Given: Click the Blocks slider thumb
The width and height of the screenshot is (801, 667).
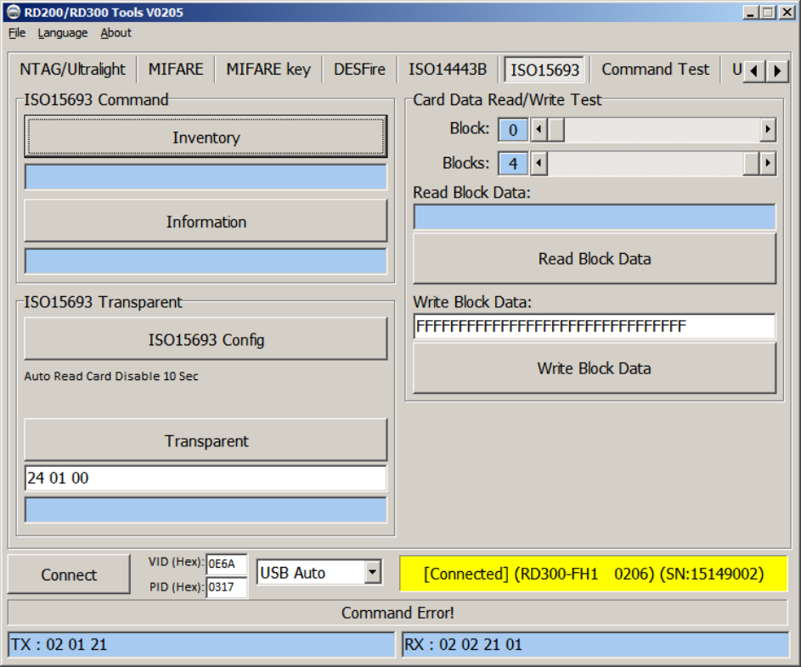Looking at the screenshot, I should coord(751,164).
